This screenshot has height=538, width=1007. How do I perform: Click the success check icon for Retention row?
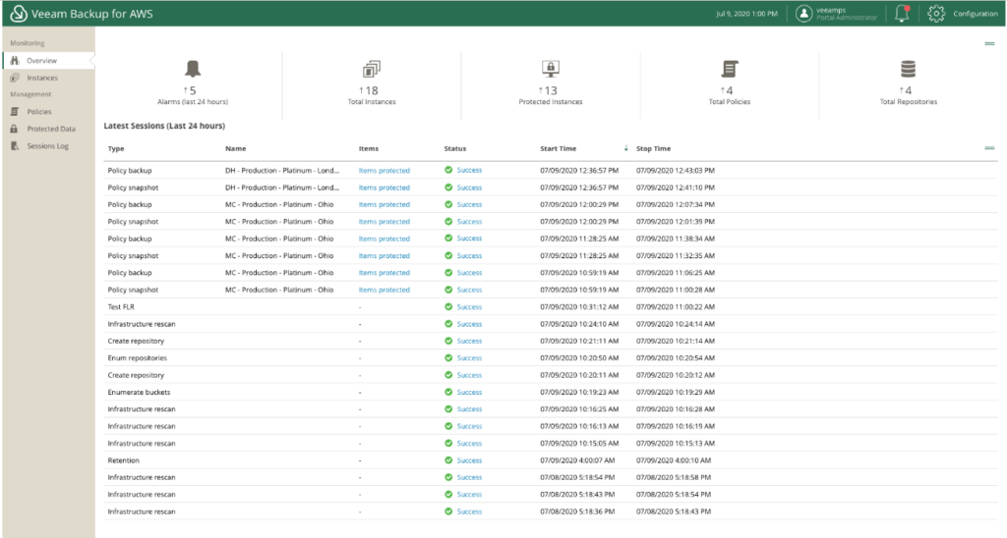448,460
